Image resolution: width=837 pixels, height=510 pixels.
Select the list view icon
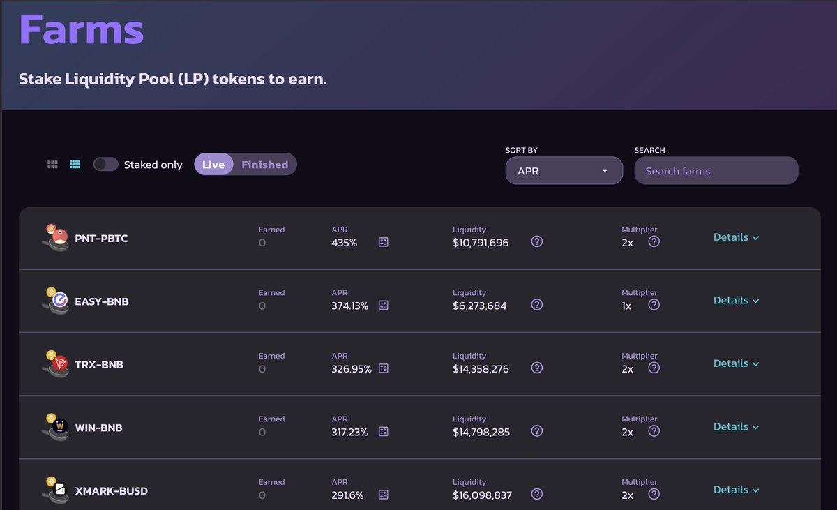coord(75,164)
